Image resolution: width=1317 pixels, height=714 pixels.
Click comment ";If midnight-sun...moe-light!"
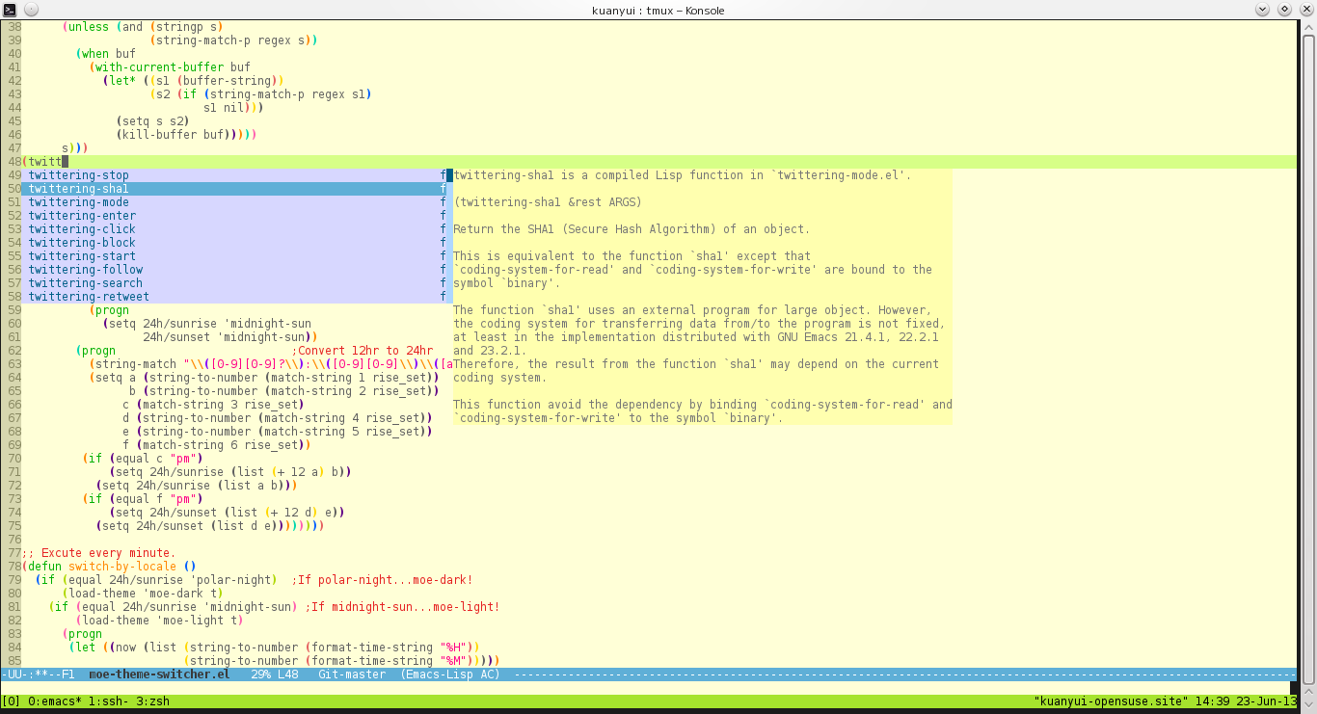tap(402, 607)
